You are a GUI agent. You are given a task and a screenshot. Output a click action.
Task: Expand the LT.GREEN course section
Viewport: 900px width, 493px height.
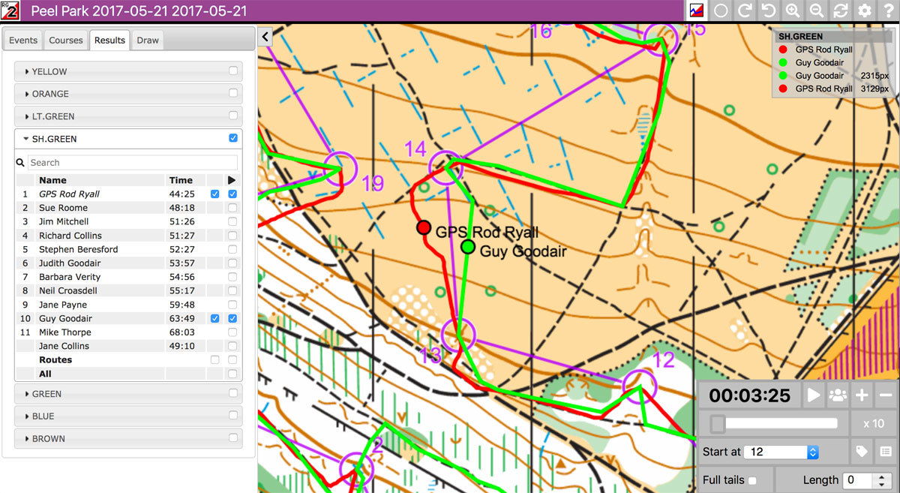pos(52,116)
